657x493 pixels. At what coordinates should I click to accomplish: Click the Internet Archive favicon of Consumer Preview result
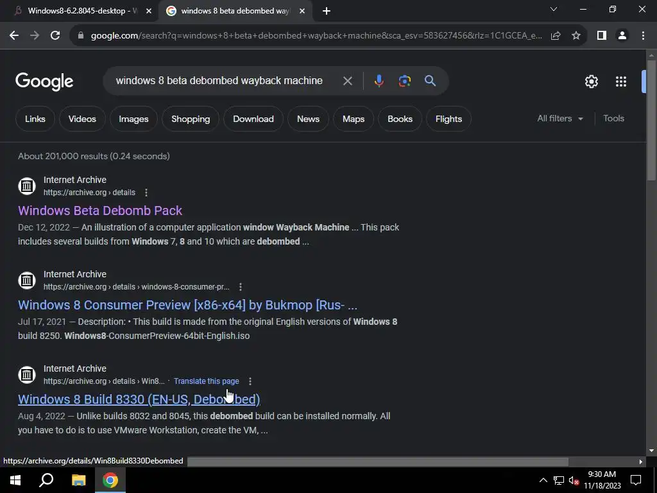point(27,280)
